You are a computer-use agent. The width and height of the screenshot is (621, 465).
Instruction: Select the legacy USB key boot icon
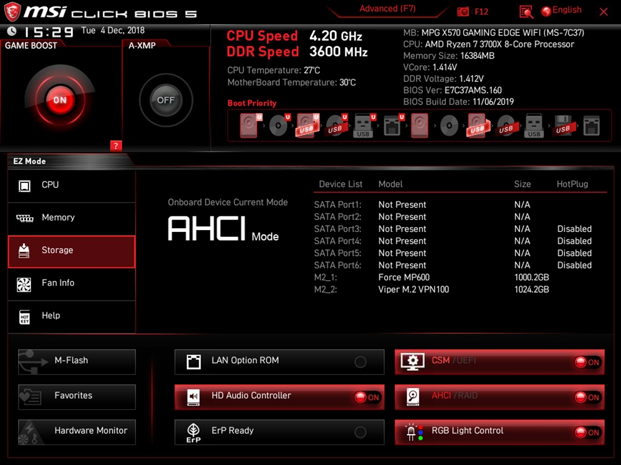pyautogui.click(x=534, y=126)
